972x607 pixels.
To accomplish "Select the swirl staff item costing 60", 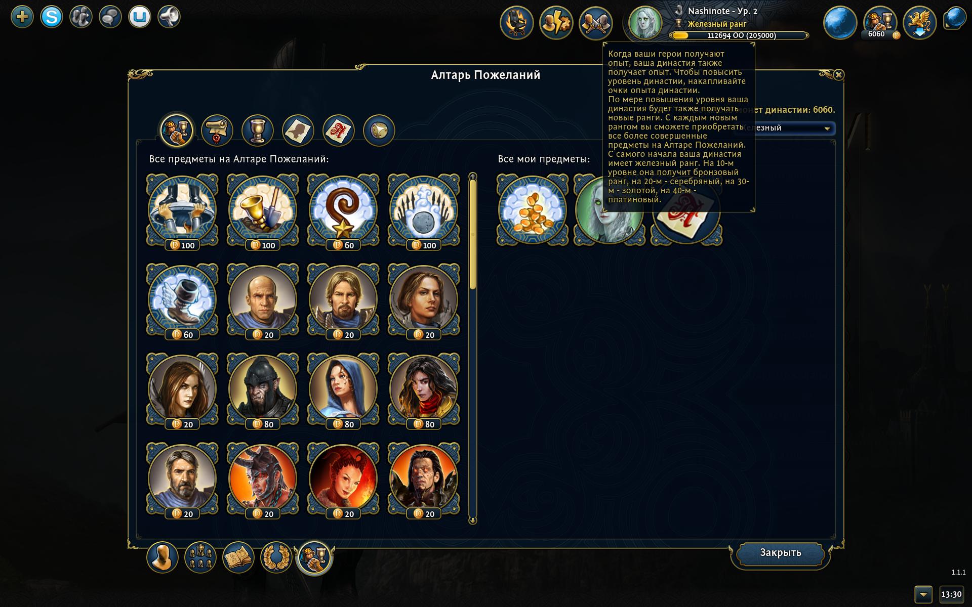I will (x=343, y=211).
